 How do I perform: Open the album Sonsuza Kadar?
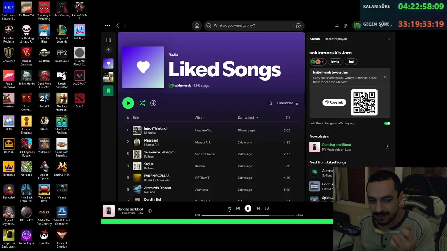[205, 154]
